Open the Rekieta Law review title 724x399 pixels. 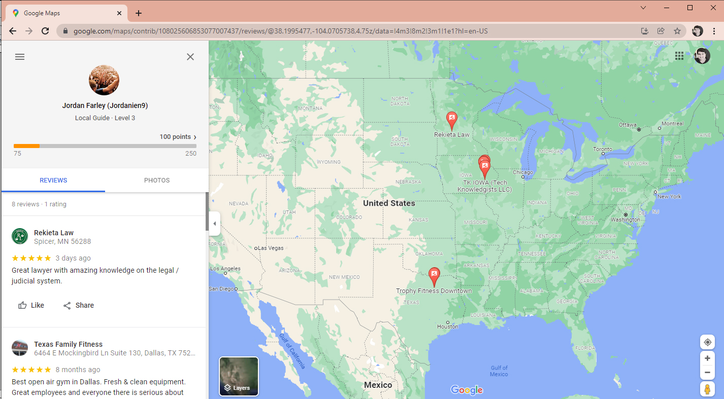[x=54, y=233]
